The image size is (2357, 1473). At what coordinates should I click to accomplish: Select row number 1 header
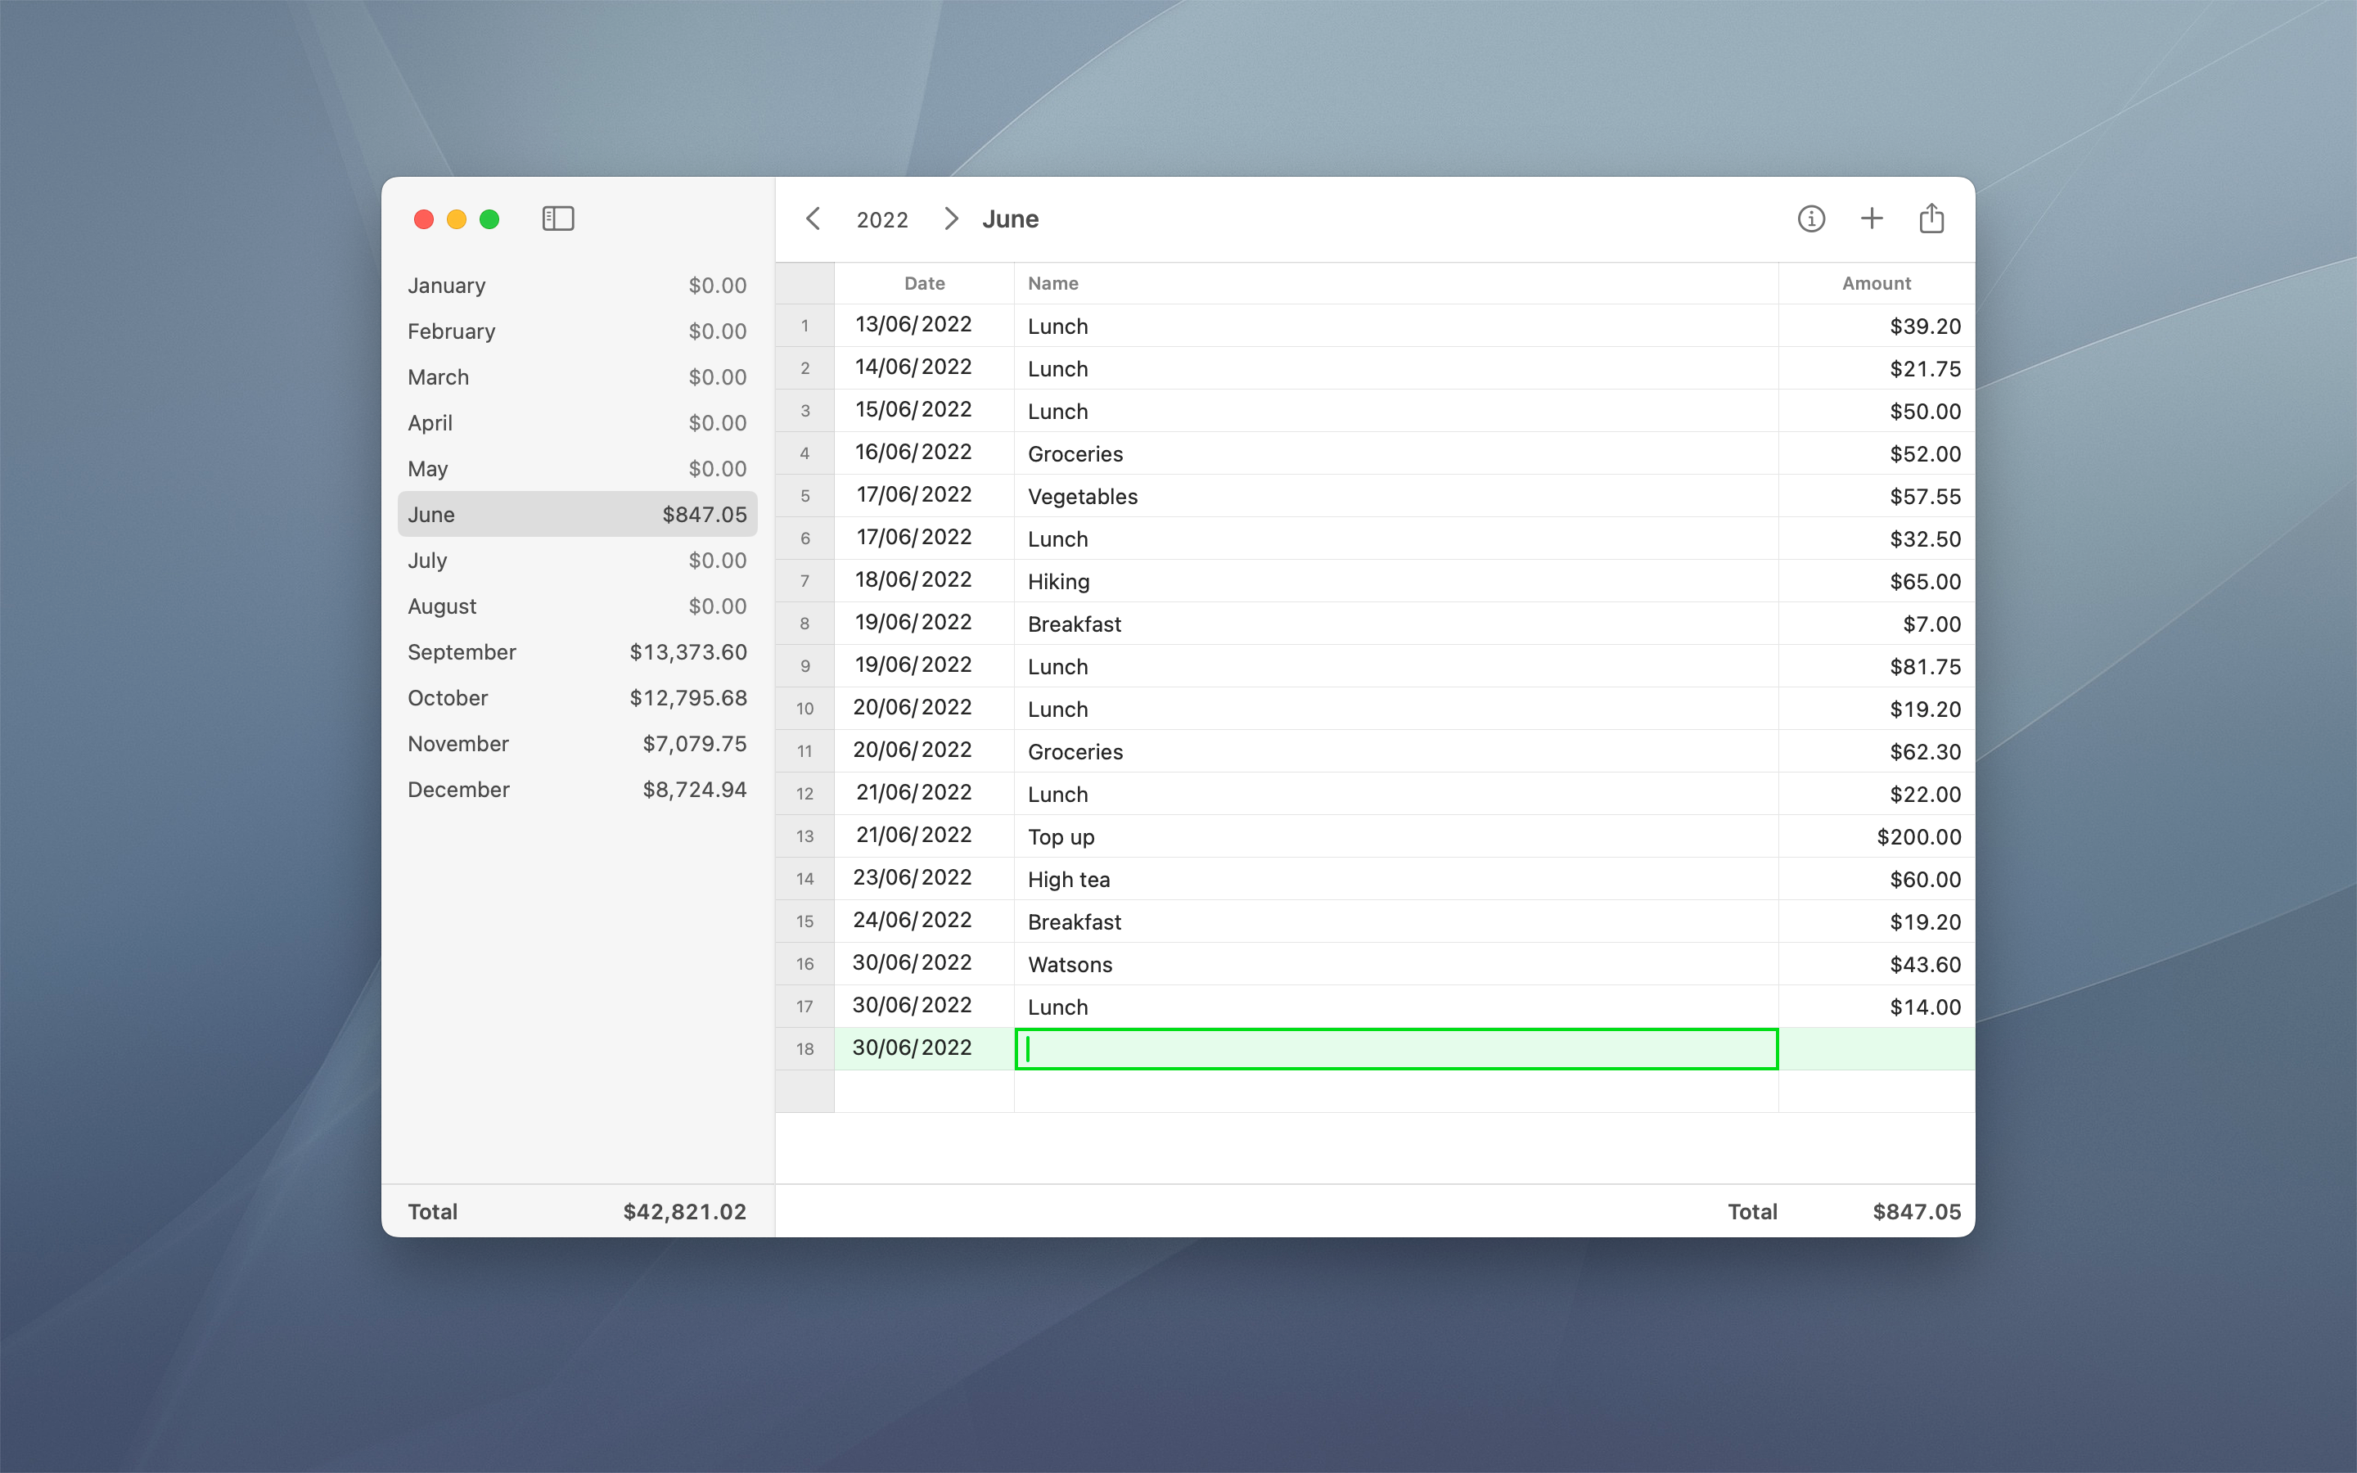pyautogui.click(x=804, y=327)
